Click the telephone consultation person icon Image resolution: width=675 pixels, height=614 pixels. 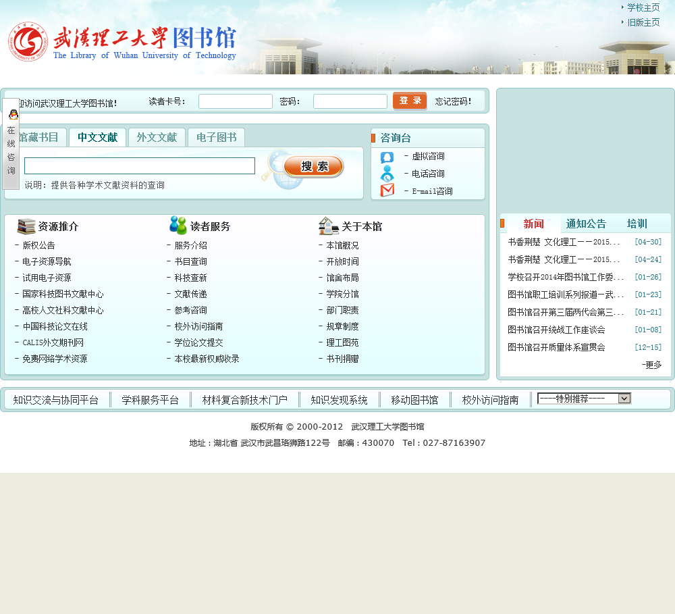(387, 174)
